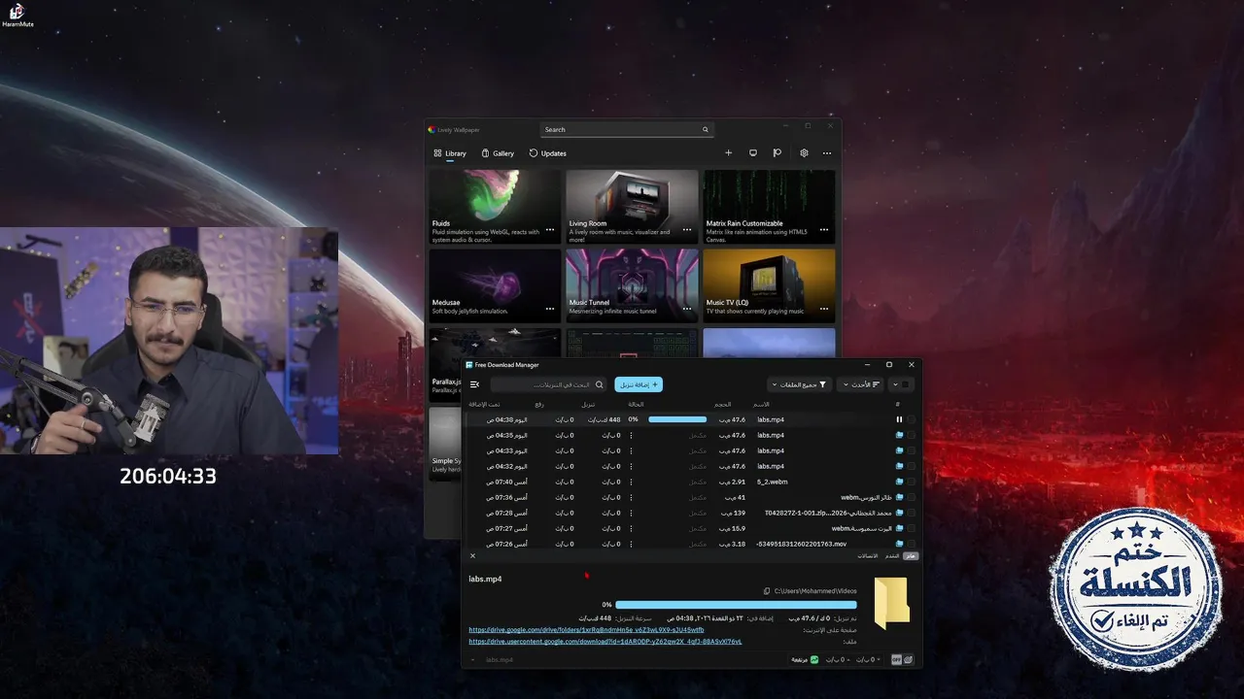The image size is (1244, 699).
Task: Click the row progress bar for labs.mp4
Action: pos(677,419)
